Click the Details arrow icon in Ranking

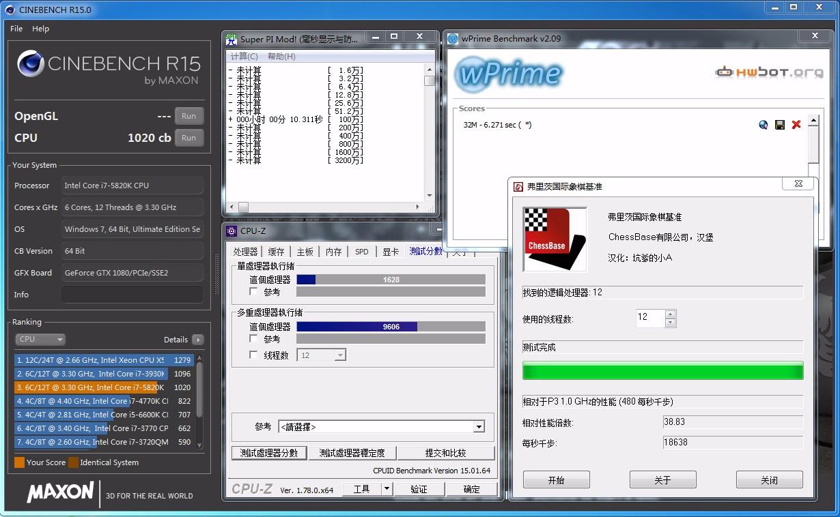(197, 340)
